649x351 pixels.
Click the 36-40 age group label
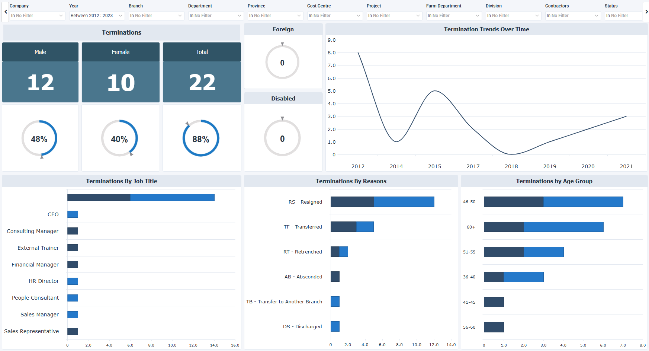469,277
